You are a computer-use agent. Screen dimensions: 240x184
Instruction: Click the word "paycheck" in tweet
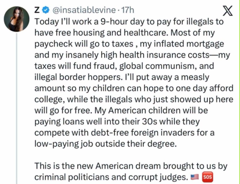[x=53, y=44]
